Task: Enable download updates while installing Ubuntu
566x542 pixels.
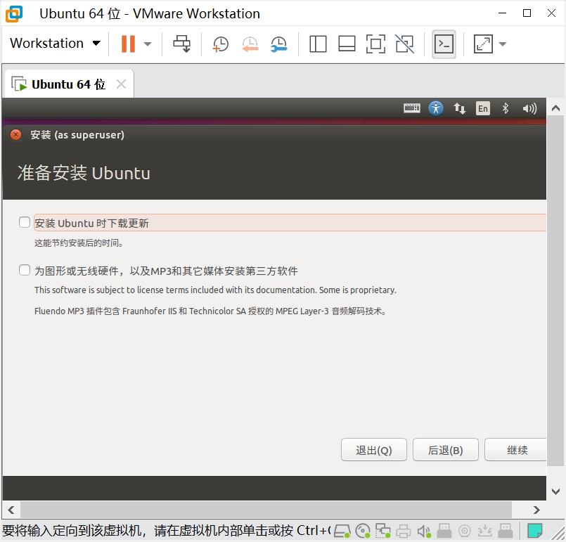Action: [x=24, y=222]
